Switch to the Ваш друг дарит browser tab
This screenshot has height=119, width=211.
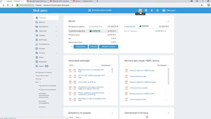click(x=38, y=1)
